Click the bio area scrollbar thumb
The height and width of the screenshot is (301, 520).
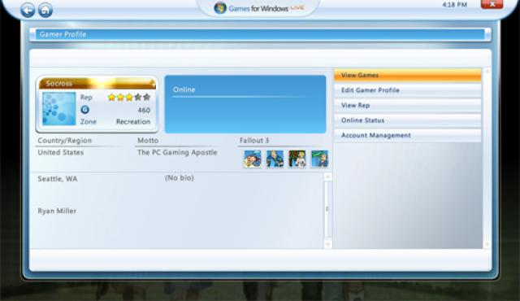(x=327, y=209)
